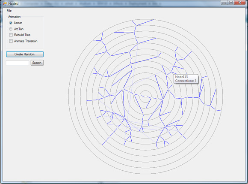The width and height of the screenshot is (248, 184).
Task: Click the Connections: 3 text in tooltip
Action: click(x=186, y=81)
